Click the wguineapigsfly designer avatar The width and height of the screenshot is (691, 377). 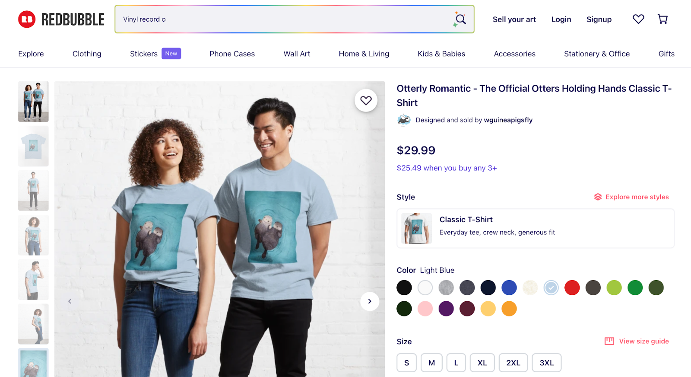[403, 120]
